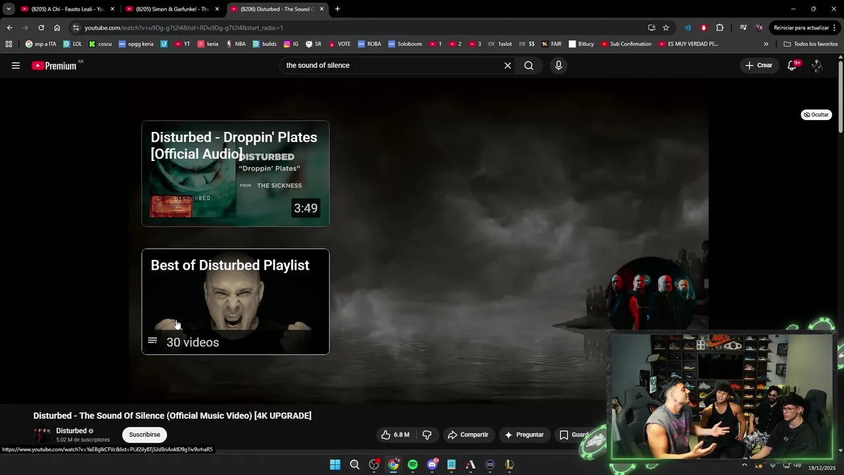Hide end screen cards with Ocultar
844x475 pixels.
coord(816,115)
